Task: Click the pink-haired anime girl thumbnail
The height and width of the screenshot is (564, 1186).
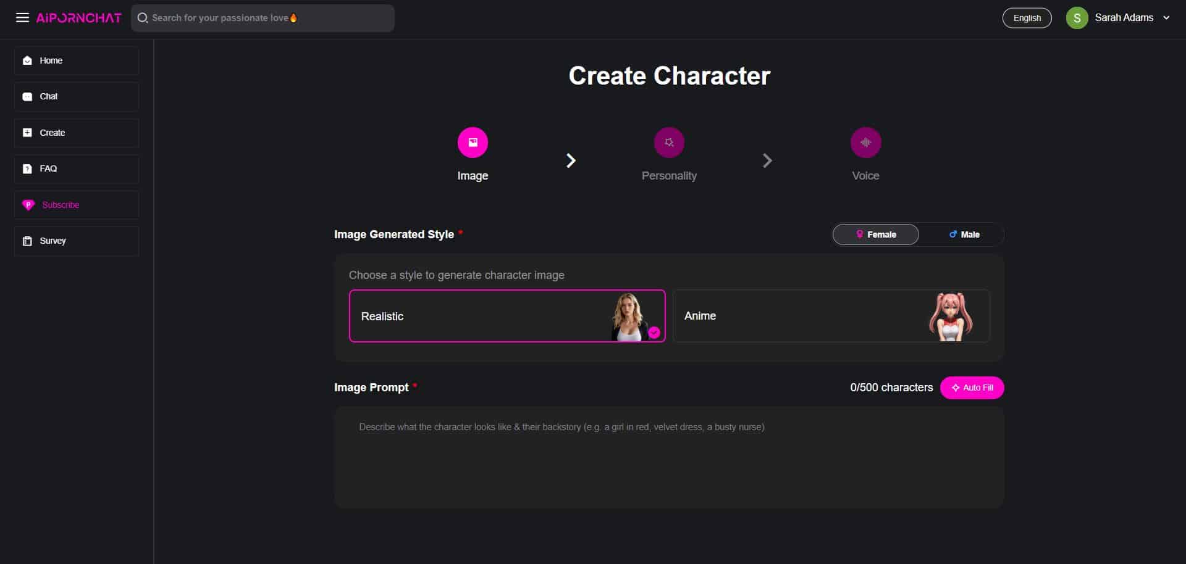Action: (951, 317)
